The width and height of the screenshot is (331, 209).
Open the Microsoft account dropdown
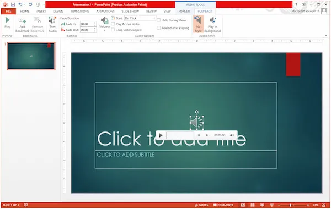(305, 11)
